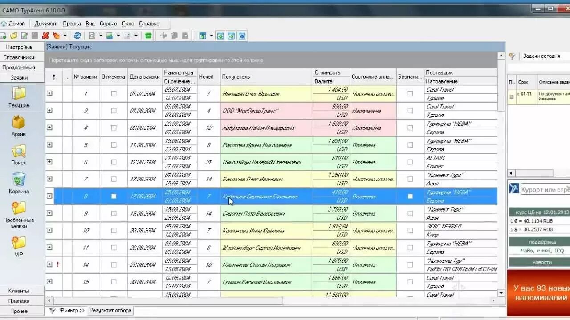
Task: Select the Заявки sidebar section
Action: pos(19,77)
